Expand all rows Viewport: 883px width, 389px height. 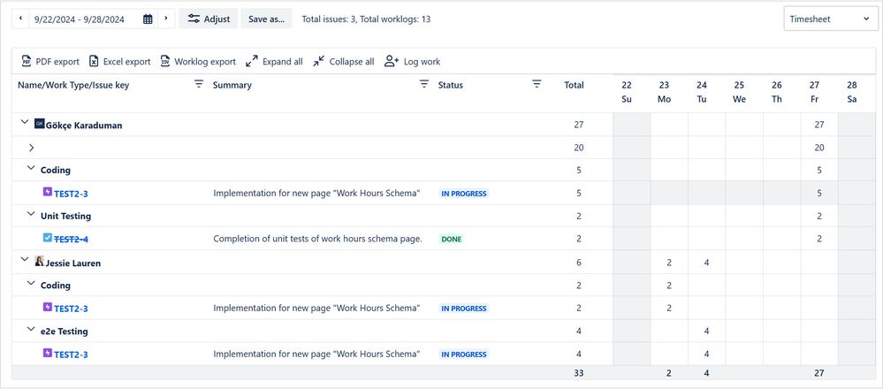(x=274, y=61)
